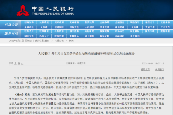This screenshot has height=115, width=173.
Task: Select 金融科技 in navigation
Action: (x=29, y=27)
